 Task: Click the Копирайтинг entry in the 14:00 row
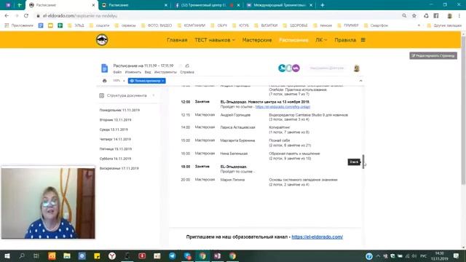(280, 127)
